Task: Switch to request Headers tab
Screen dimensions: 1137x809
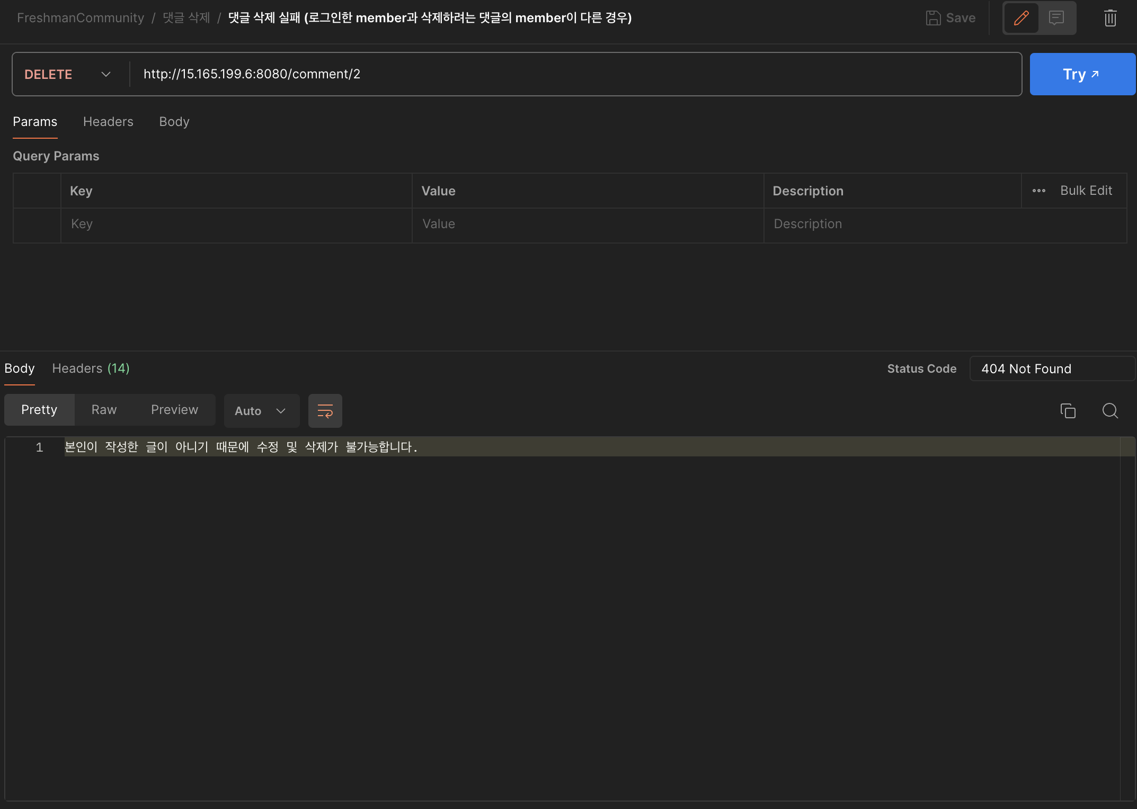Action: 108,122
